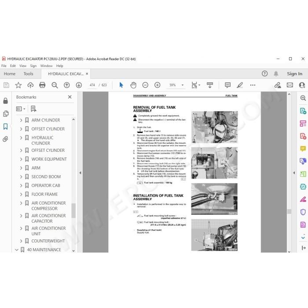The width and height of the screenshot is (308, 308).
Task: Click the document vertical scrollbar thumb
Action: point(289,211)
